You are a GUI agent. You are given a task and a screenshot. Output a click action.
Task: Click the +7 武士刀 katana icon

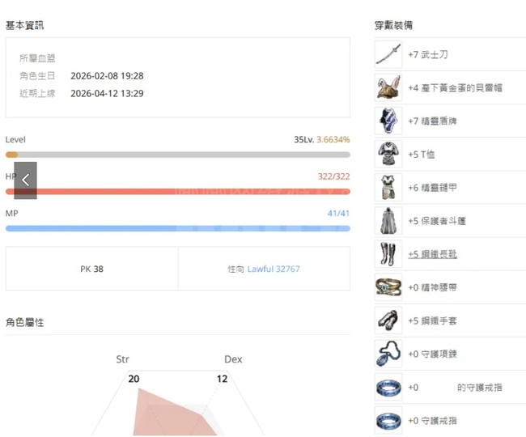(x=388, y=54)
